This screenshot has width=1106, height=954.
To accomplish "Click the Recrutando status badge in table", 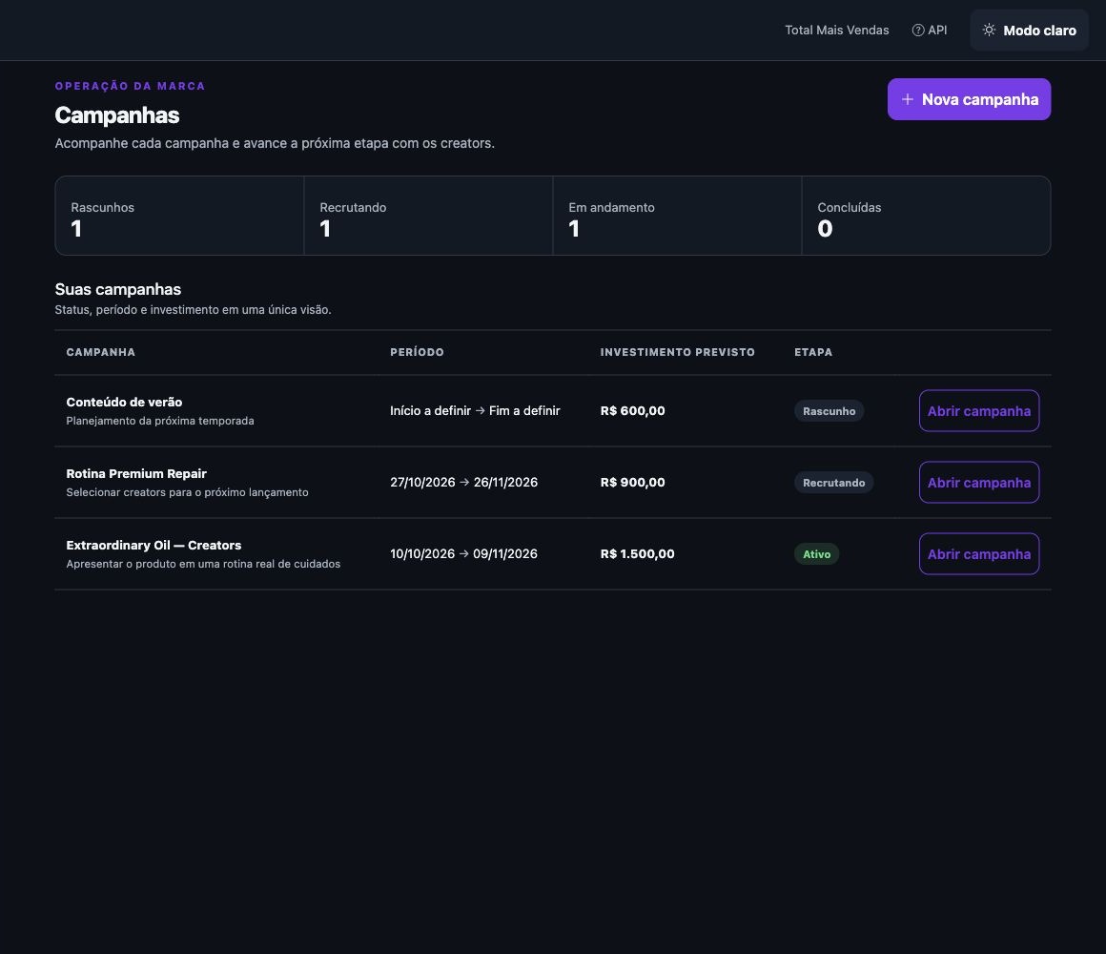I will [x=833, y=483].
